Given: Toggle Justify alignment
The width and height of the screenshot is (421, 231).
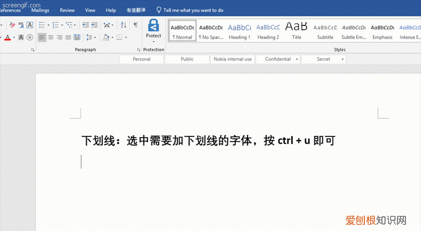Looking at the screenshot, I should pos(68,37).
